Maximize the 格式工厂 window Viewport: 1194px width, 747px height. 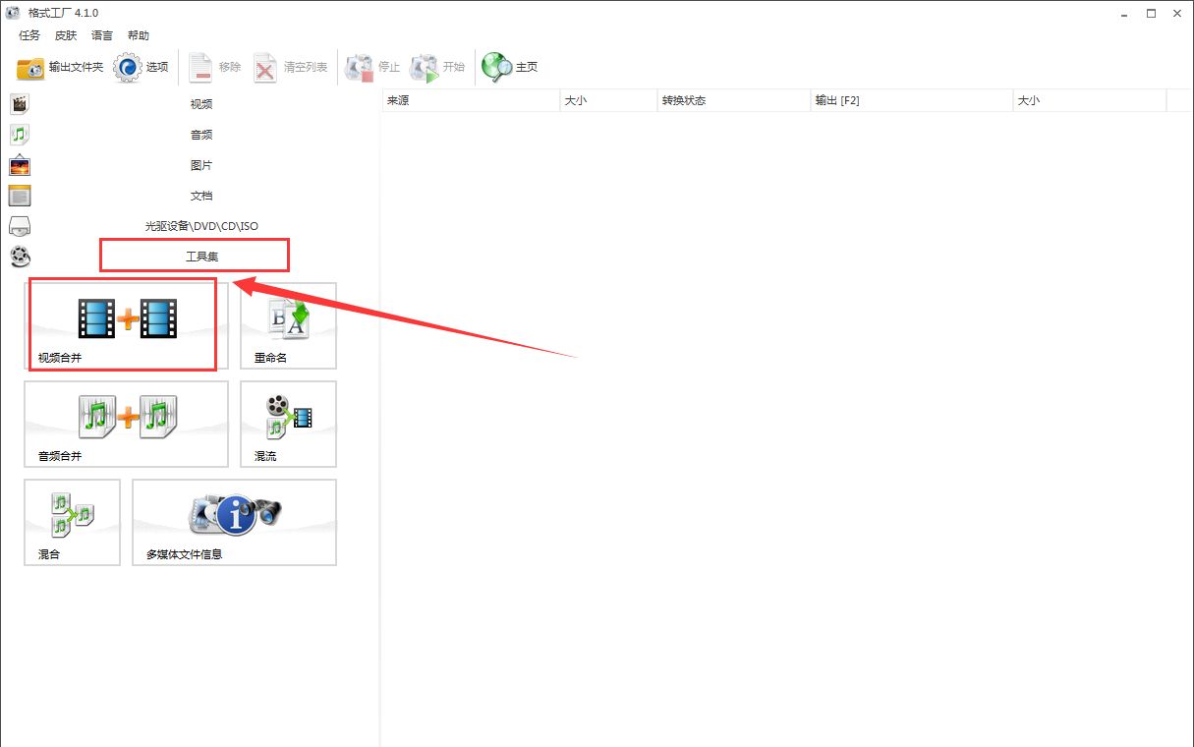(1151, 13)
